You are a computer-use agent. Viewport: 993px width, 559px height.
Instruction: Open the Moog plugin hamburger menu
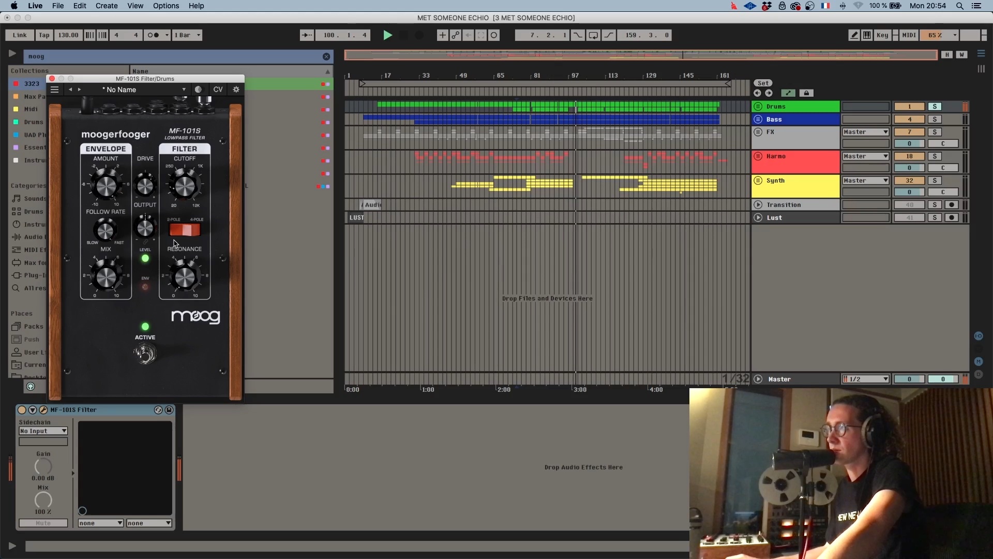(55, 90)
